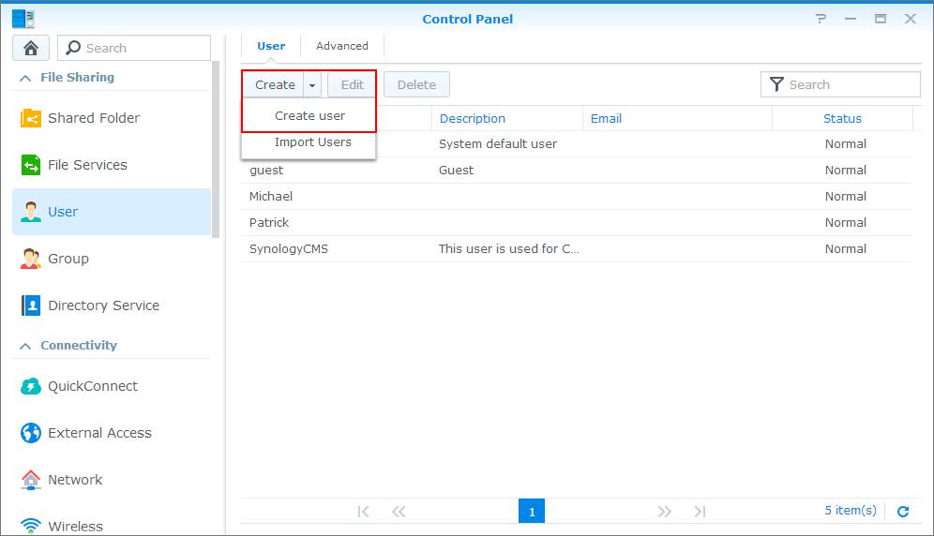Go to Control Panel home icon

pyautogui.click(x=31, y=48)
